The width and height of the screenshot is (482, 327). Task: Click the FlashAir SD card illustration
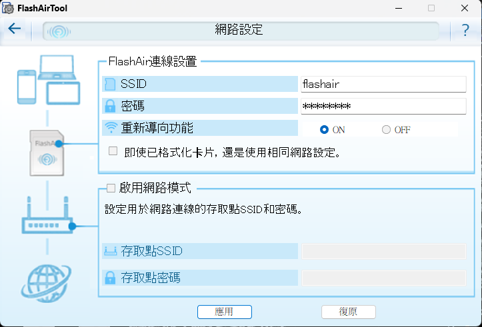pos(47,153)
